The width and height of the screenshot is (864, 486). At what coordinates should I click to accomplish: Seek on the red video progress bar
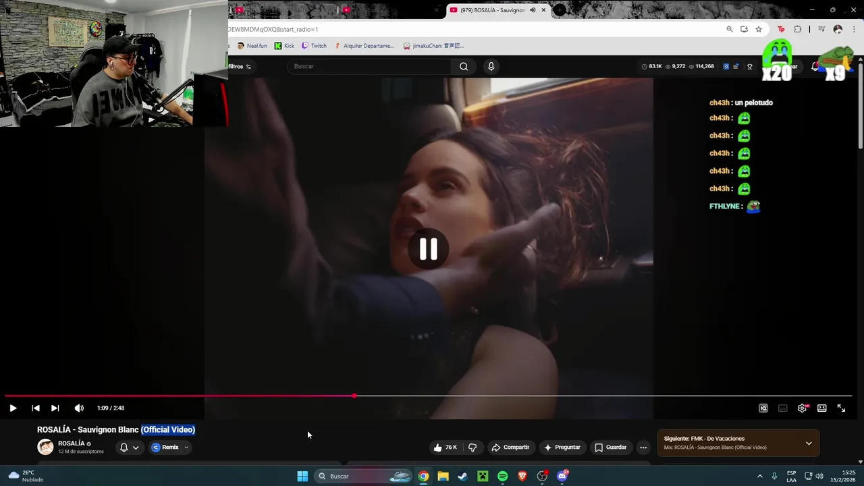[x=428, y=396]
